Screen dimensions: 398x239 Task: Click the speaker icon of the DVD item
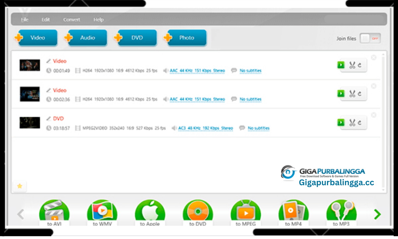click(174, 128)
